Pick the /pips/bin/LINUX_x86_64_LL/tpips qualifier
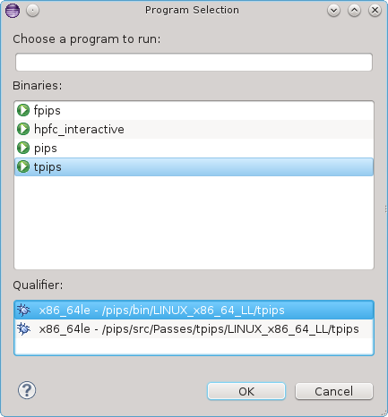The image size is (388, 417). (194, 311)
